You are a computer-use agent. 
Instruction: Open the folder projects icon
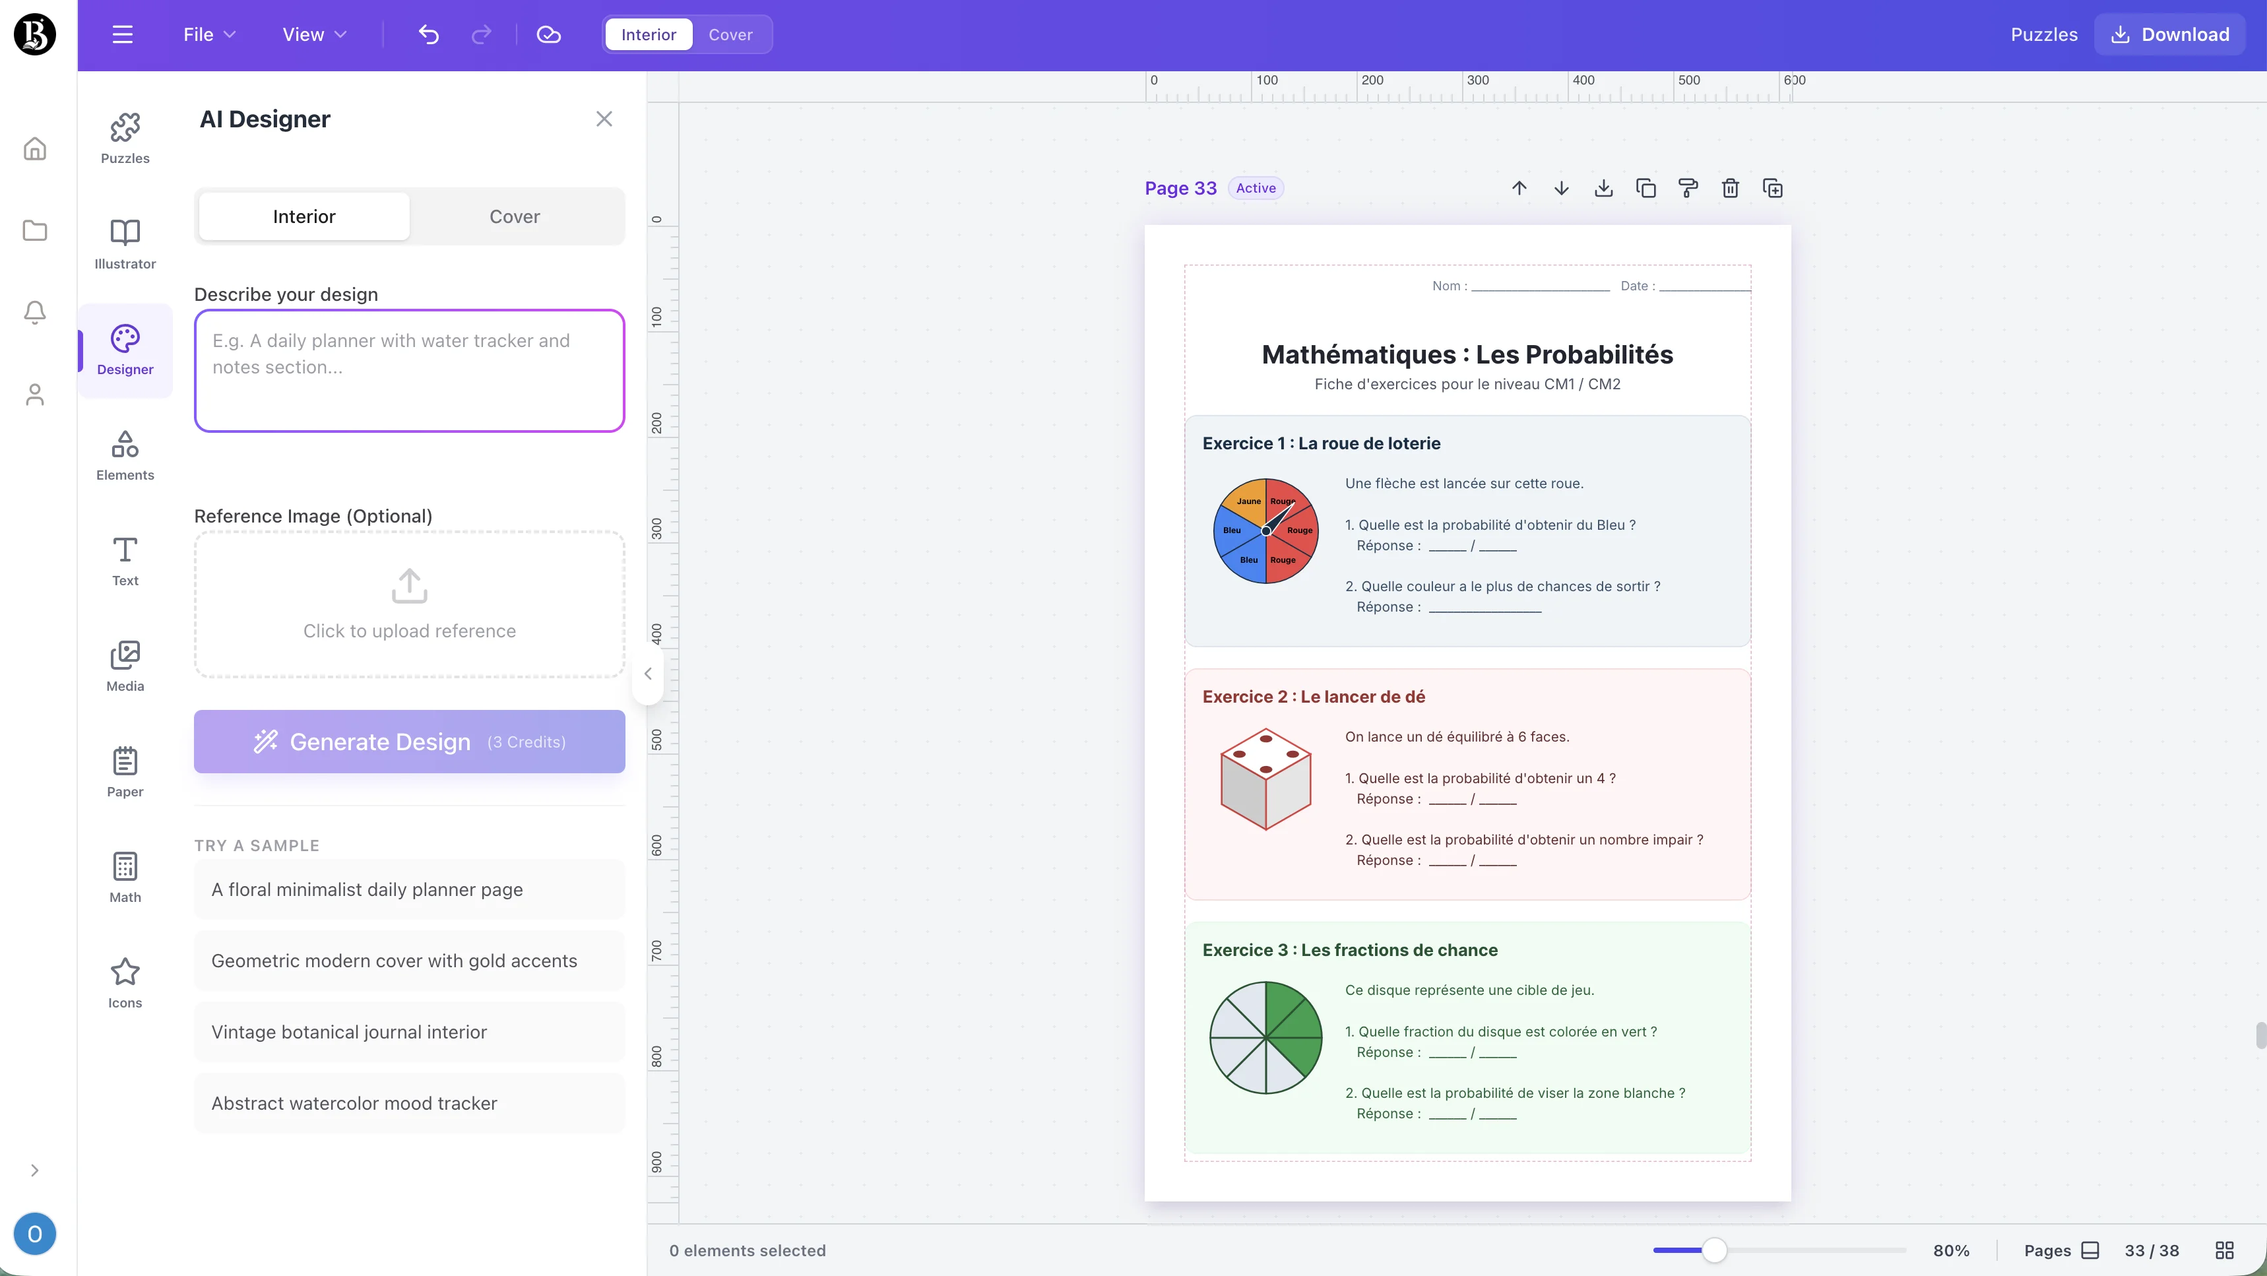click(34, 230)
